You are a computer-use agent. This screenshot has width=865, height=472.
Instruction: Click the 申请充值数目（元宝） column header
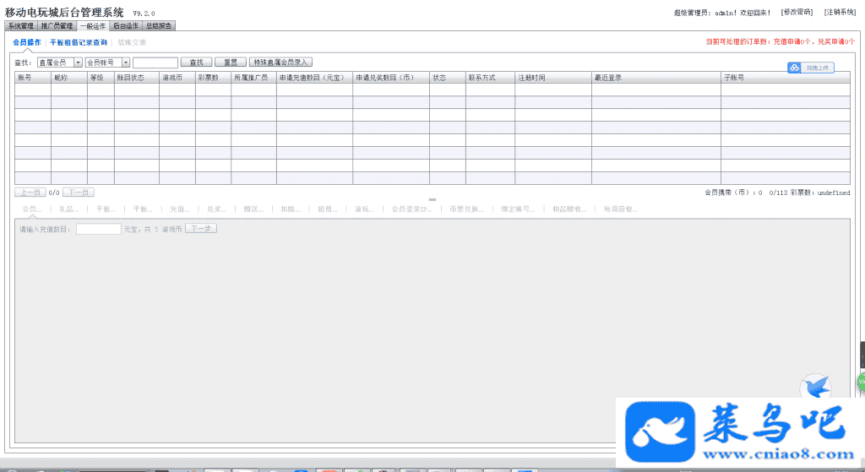314,78
